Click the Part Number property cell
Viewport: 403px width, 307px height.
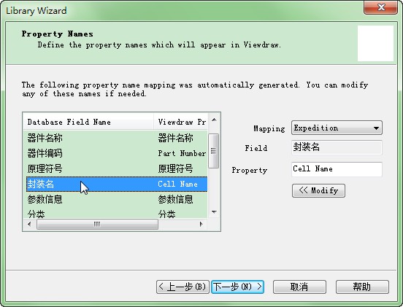(182, 153)
